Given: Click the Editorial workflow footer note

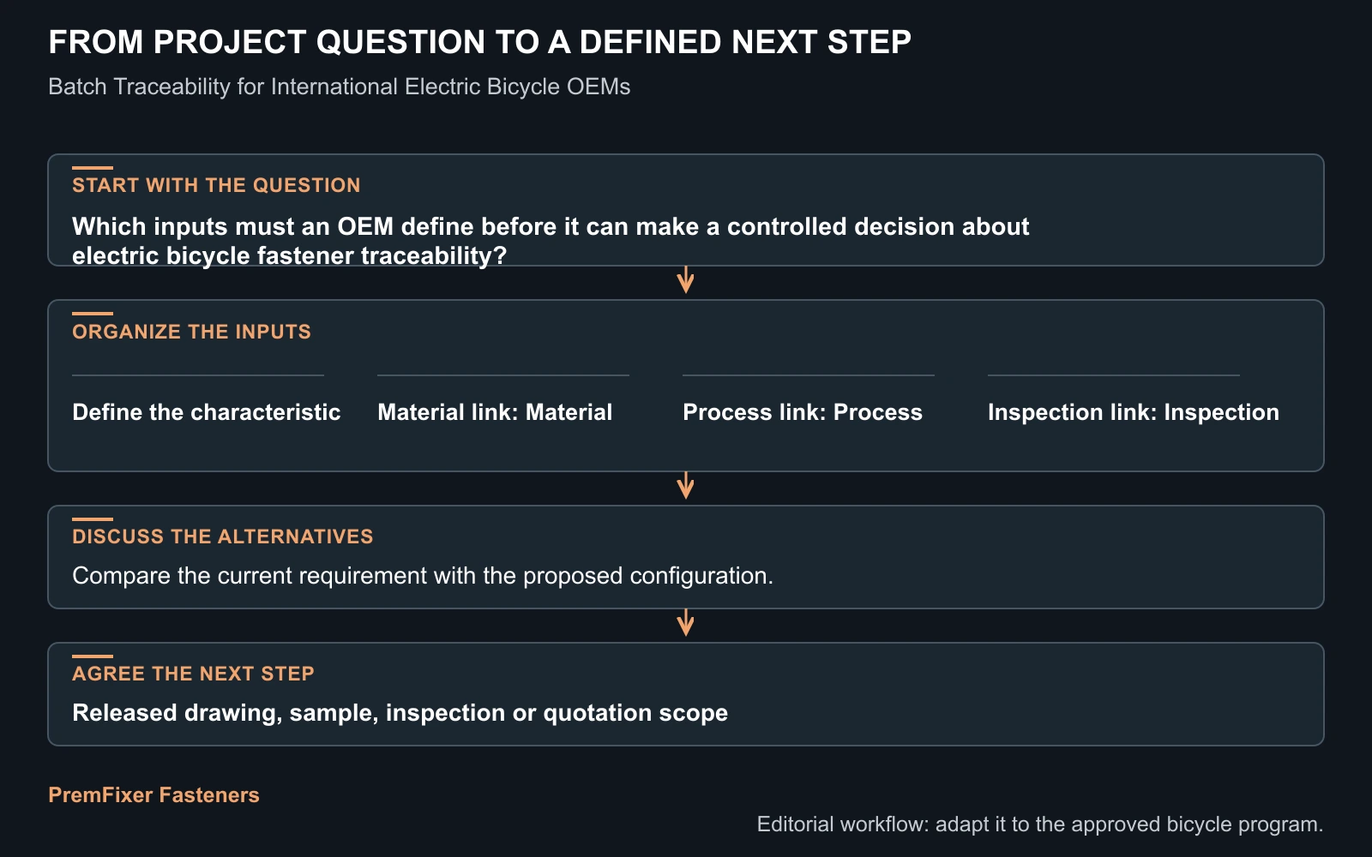Looking at the screenshot, I should pos(1040,824).
